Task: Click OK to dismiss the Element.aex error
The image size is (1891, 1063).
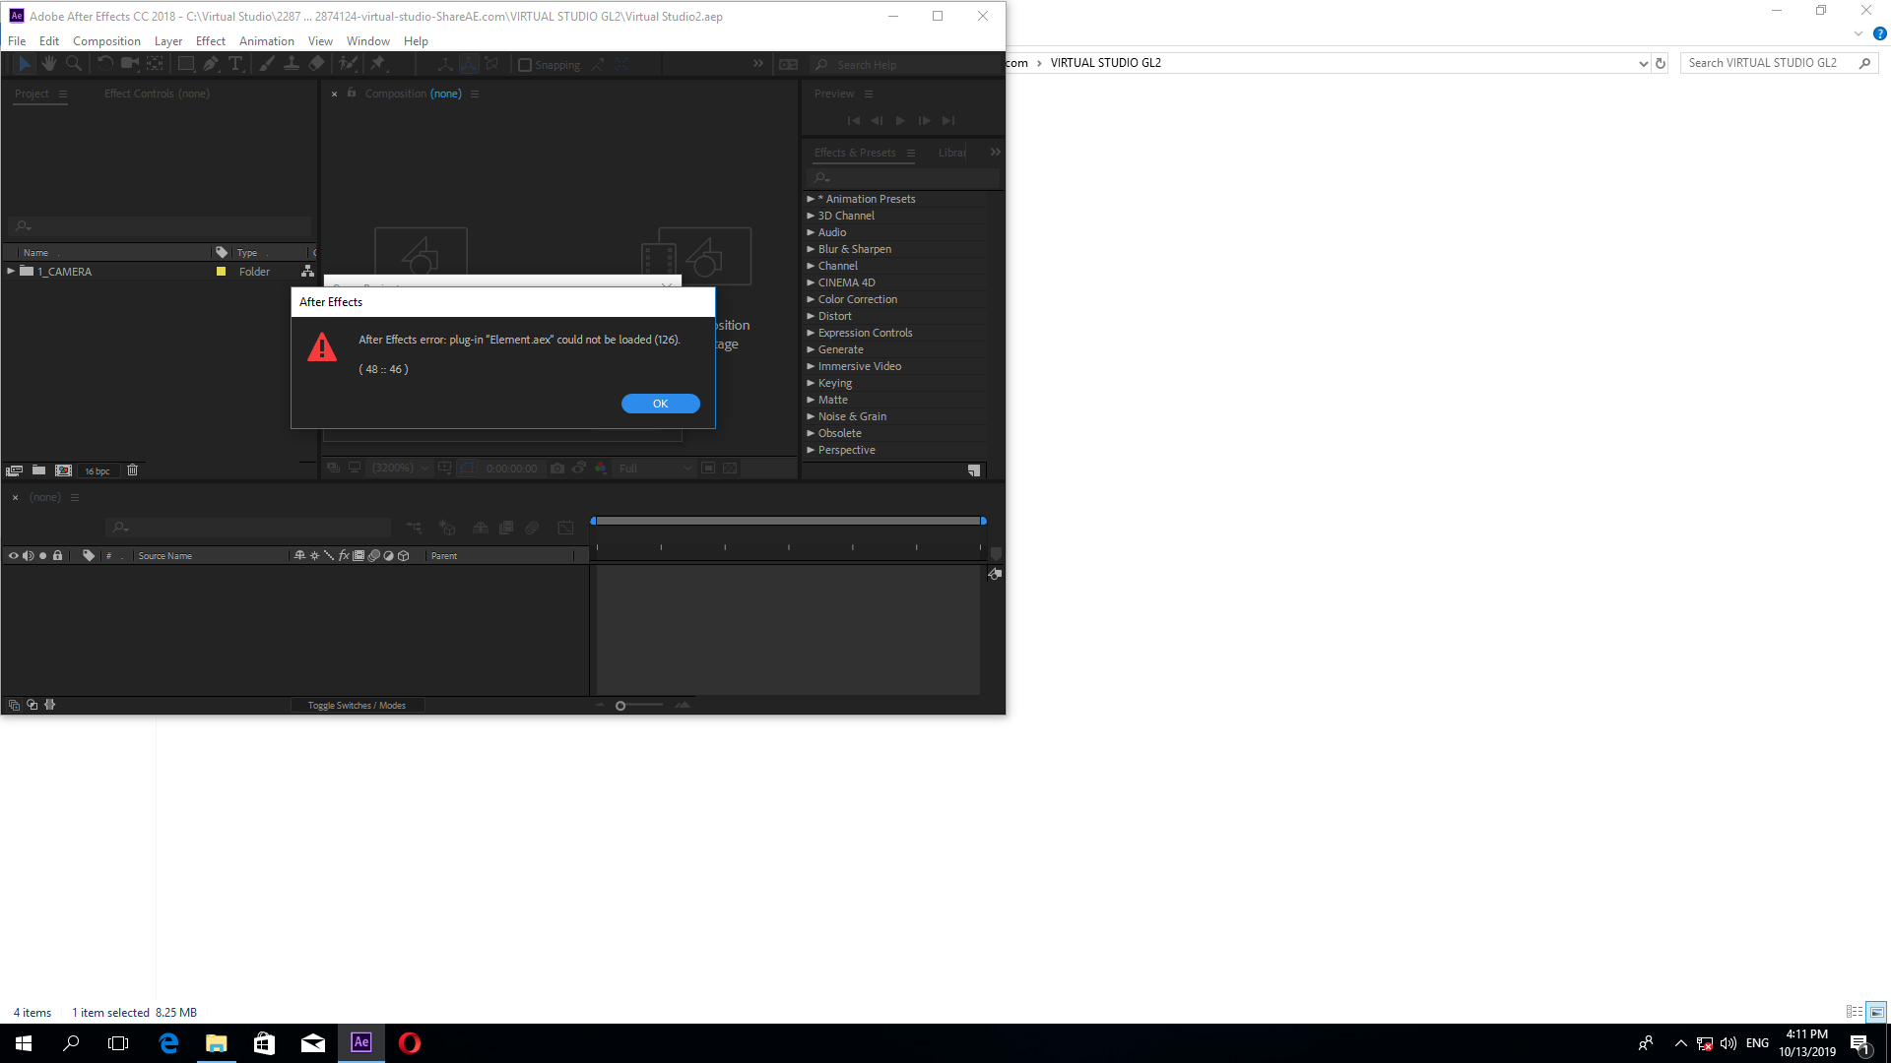Action: (661, 404)
